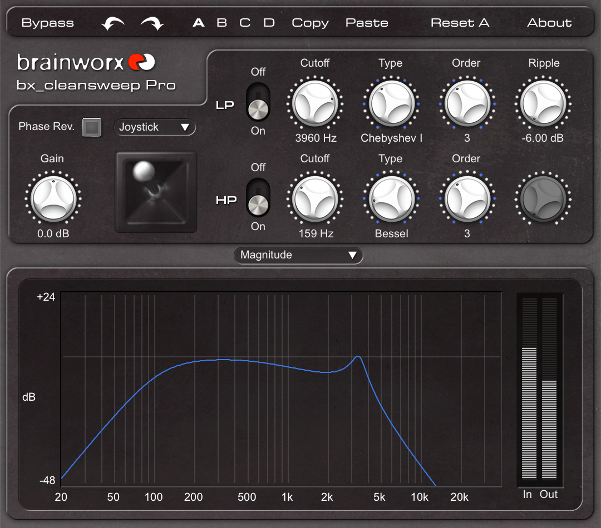The image size is (601, 528).
Task: Open the Joystick mode dropdown
Action: tap(155, 127)
